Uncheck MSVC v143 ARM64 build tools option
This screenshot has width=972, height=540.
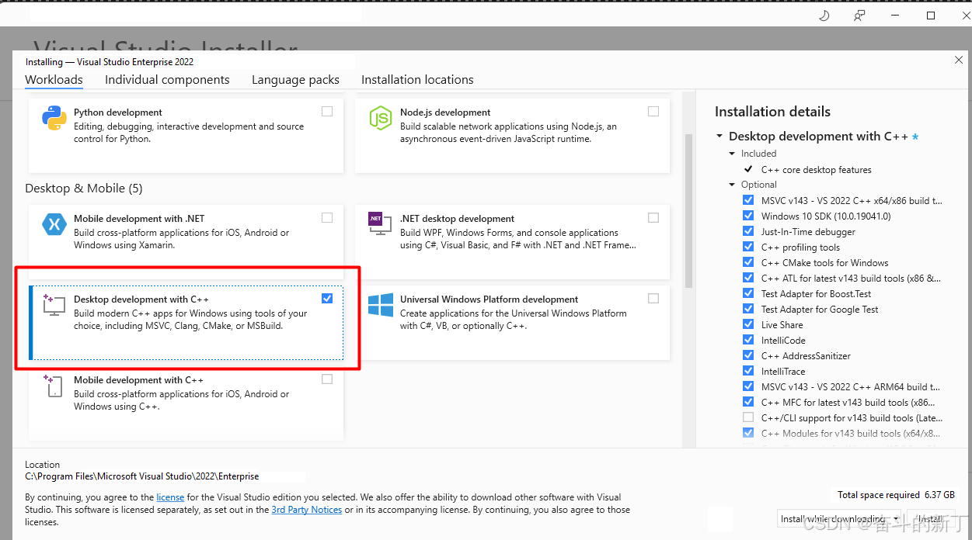click(748, 386)
